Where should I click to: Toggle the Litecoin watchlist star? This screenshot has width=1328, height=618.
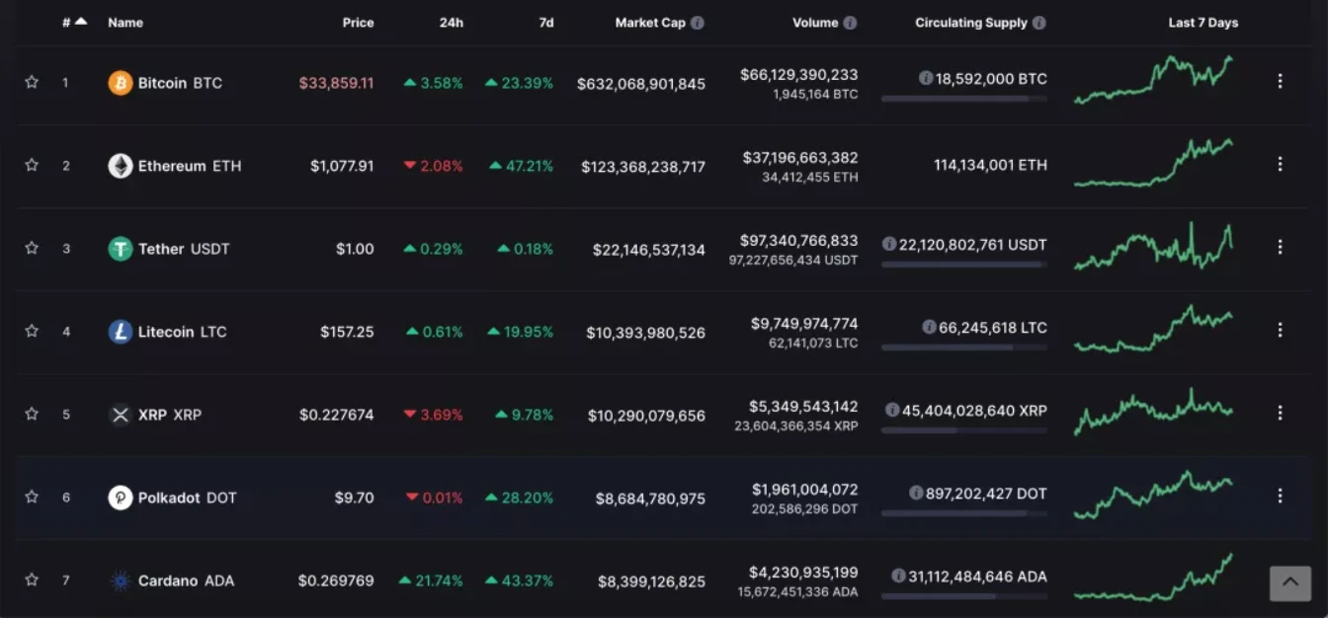click(x=32, y=331)
